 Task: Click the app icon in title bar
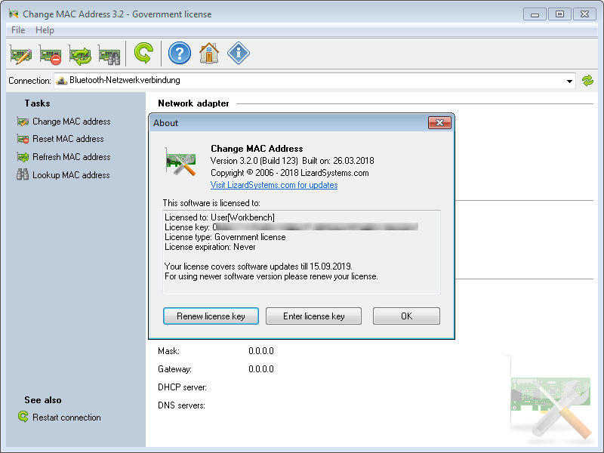pos(14,14)
